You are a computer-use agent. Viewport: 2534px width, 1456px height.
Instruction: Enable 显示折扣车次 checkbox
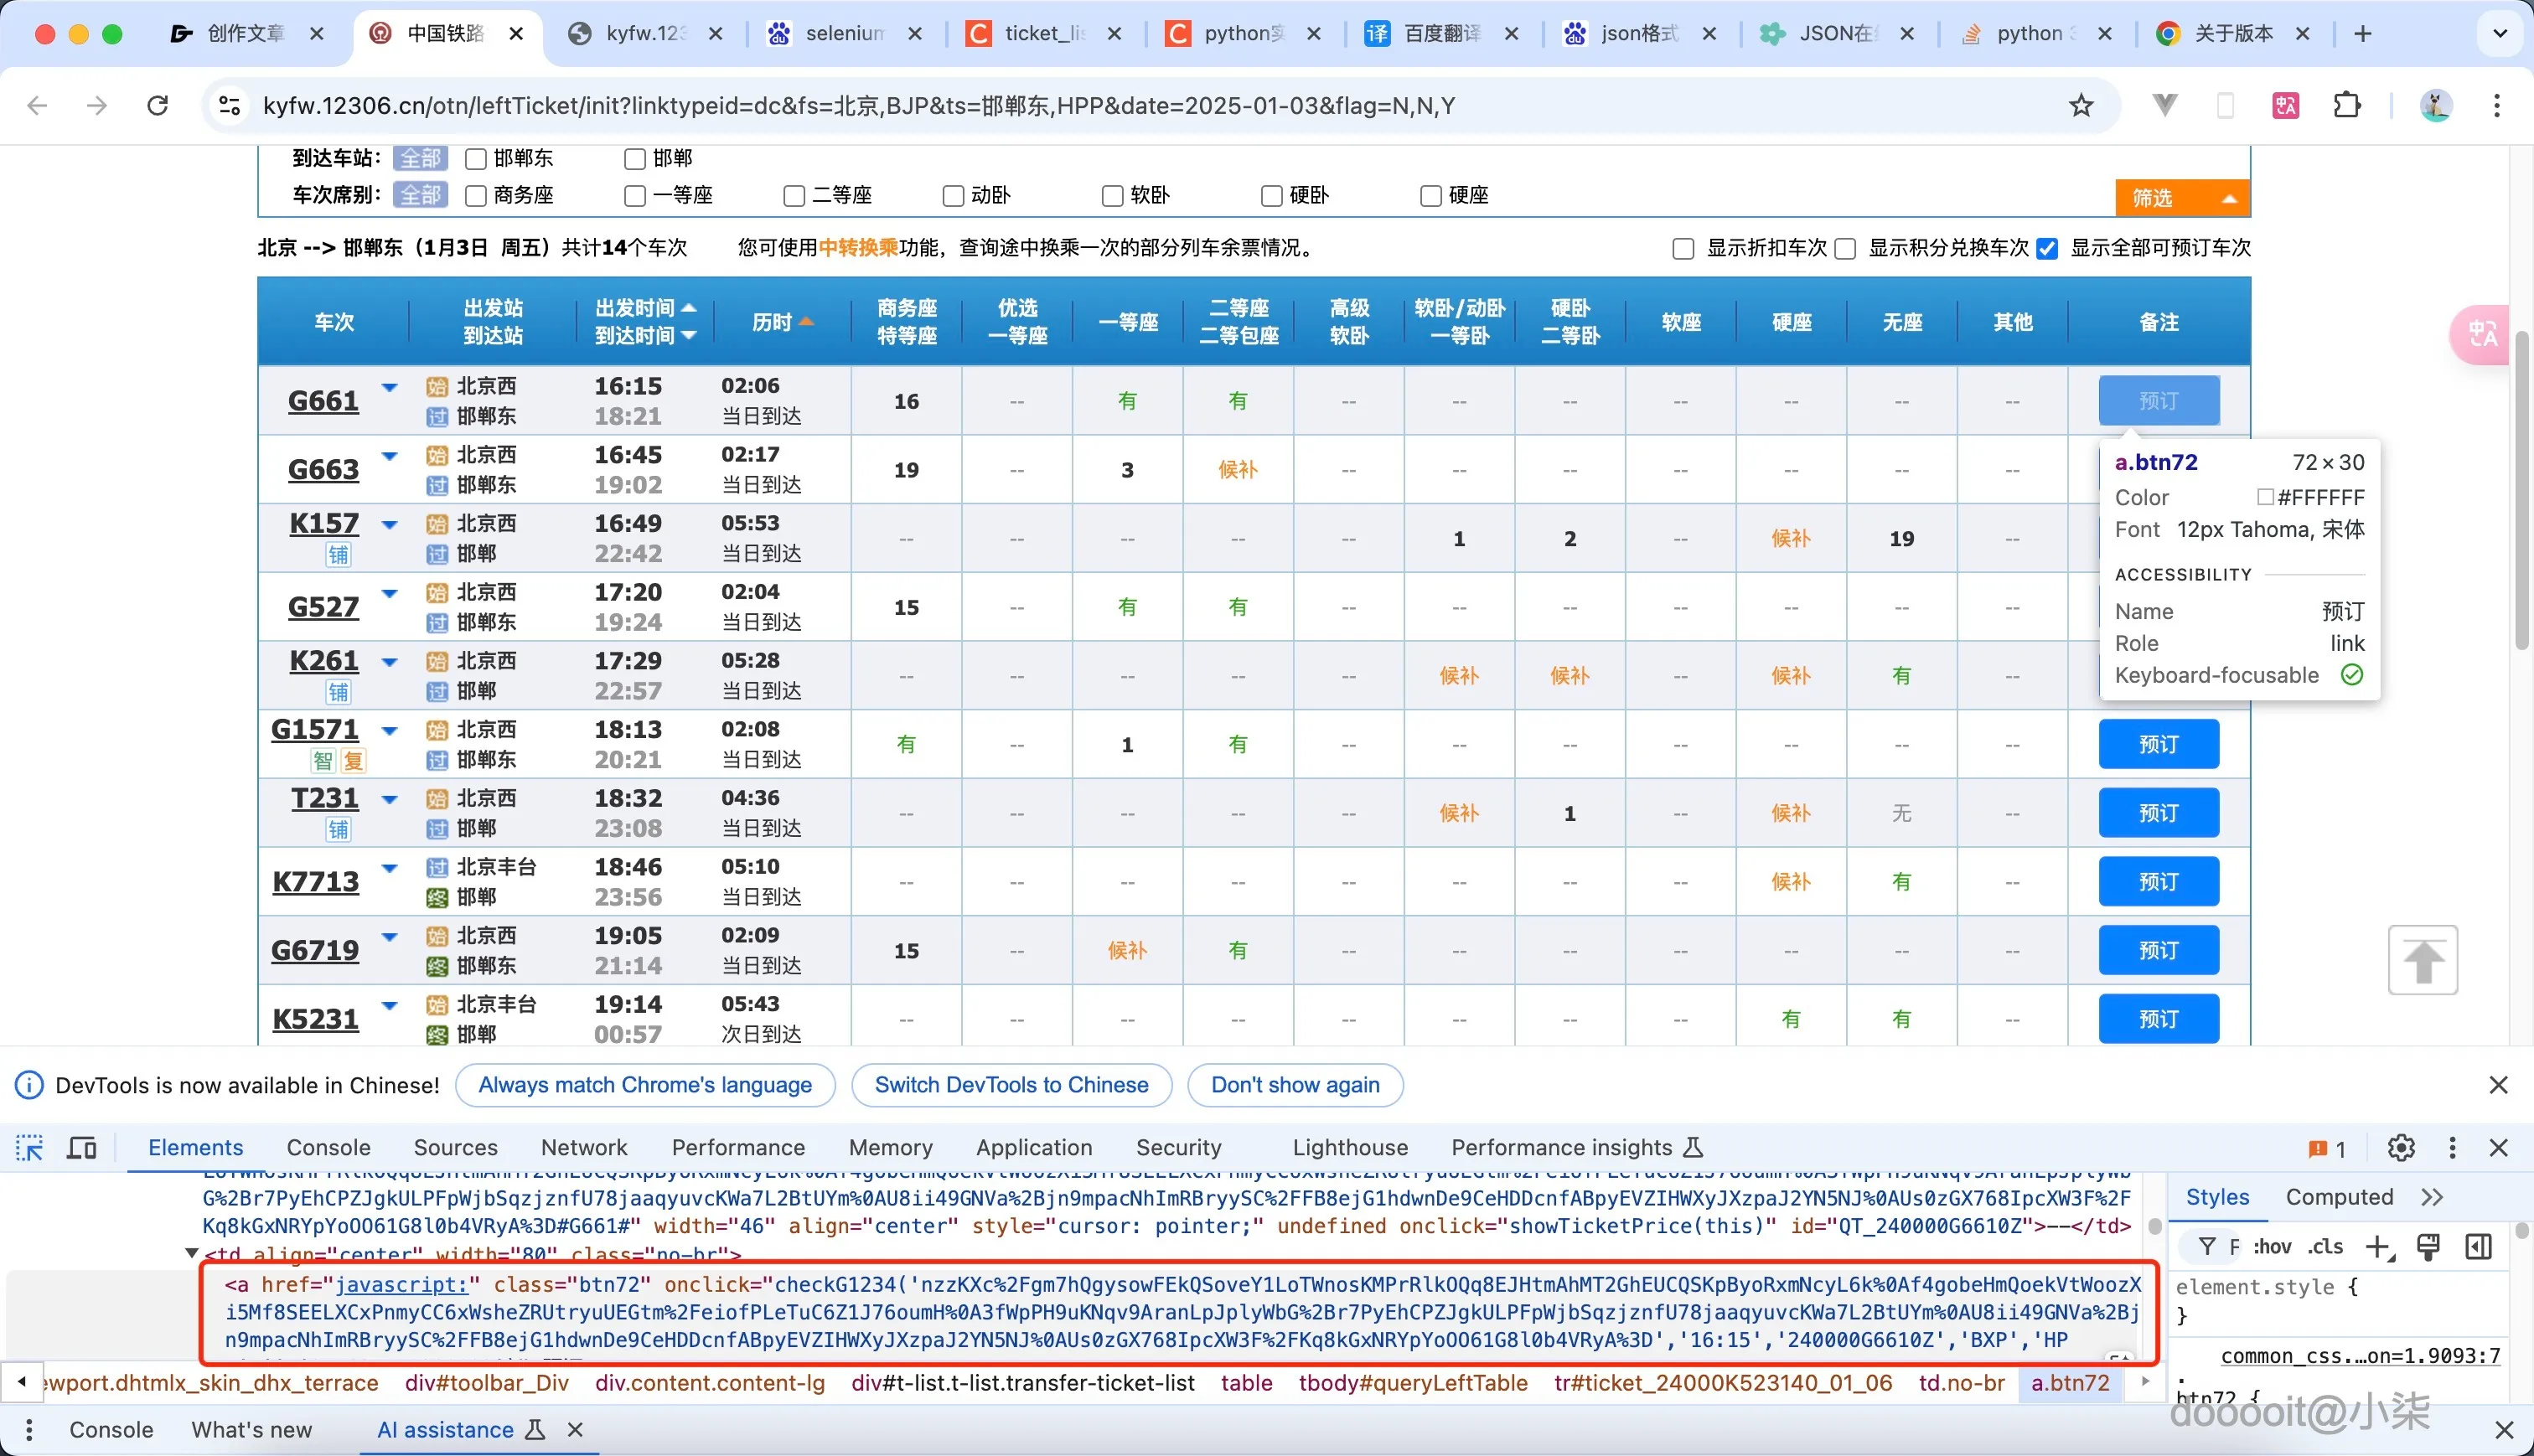tap(1683, 248)
